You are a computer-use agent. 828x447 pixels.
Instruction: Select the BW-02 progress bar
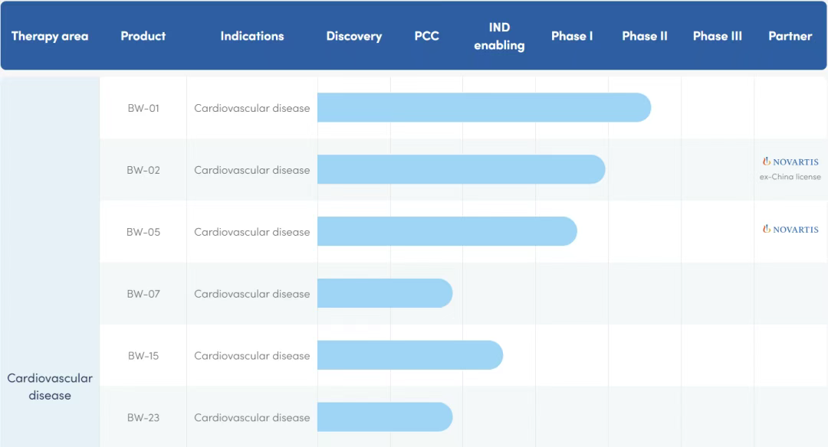[x=461, y=169]
